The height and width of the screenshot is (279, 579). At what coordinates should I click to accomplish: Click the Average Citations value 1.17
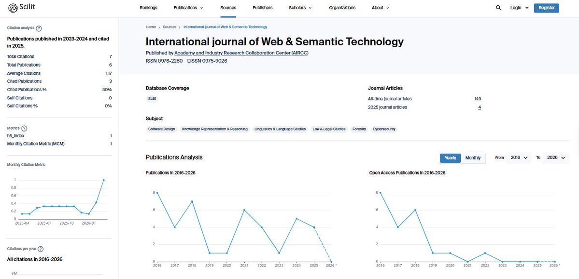[x=109, y=73]
